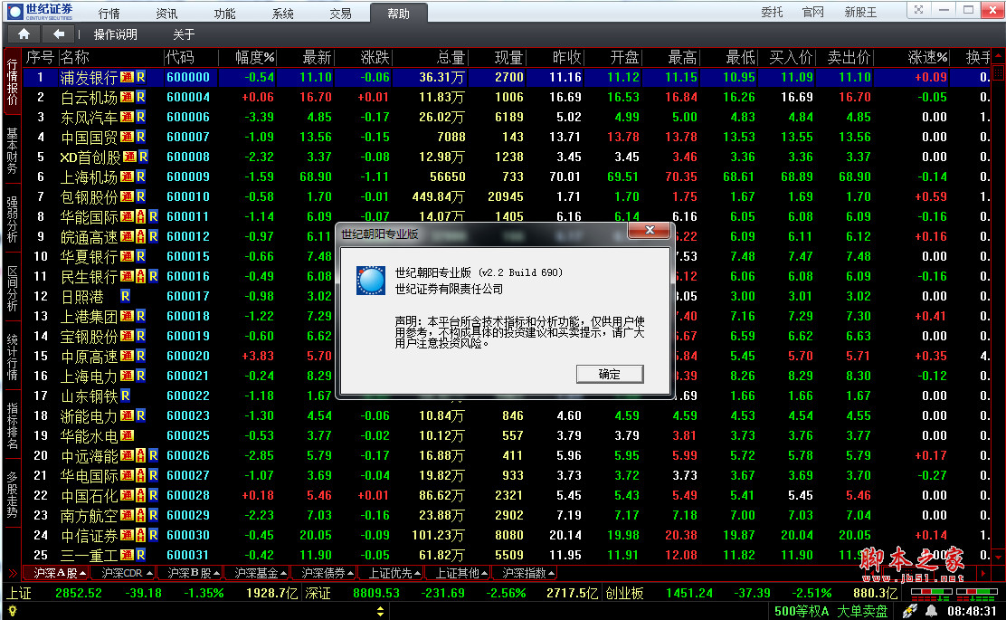
Task: Select the 多股走势 sidebar tab
Action: [x=12, y=494]
